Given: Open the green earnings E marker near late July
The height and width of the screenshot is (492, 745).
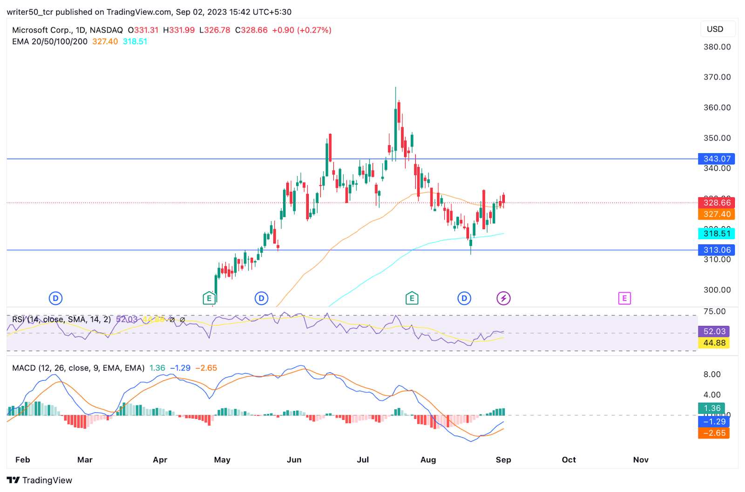Looking at the screenshot, I should (412, 298).
